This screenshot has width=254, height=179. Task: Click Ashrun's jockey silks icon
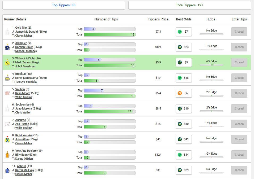[x=7, y=170]
